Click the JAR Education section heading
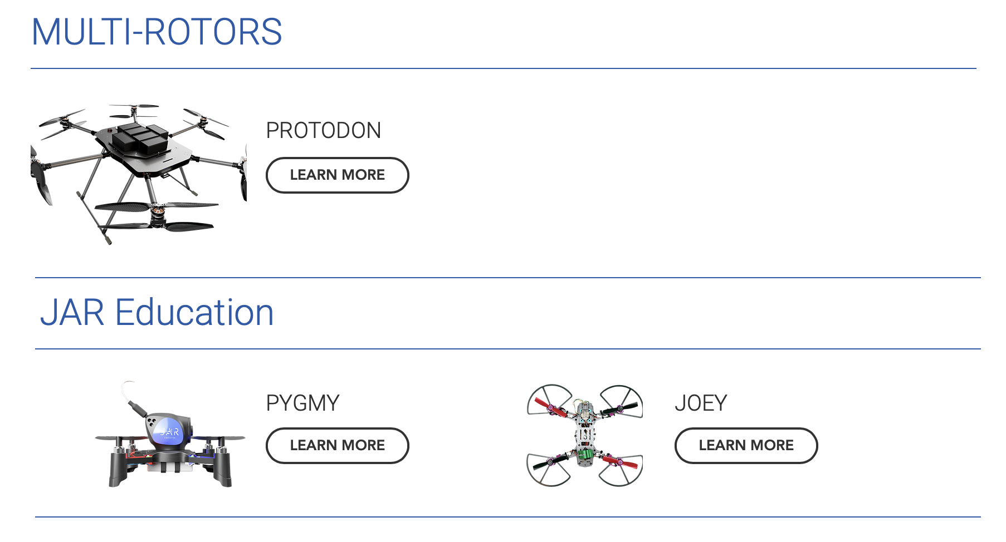 tap(157, 312)
